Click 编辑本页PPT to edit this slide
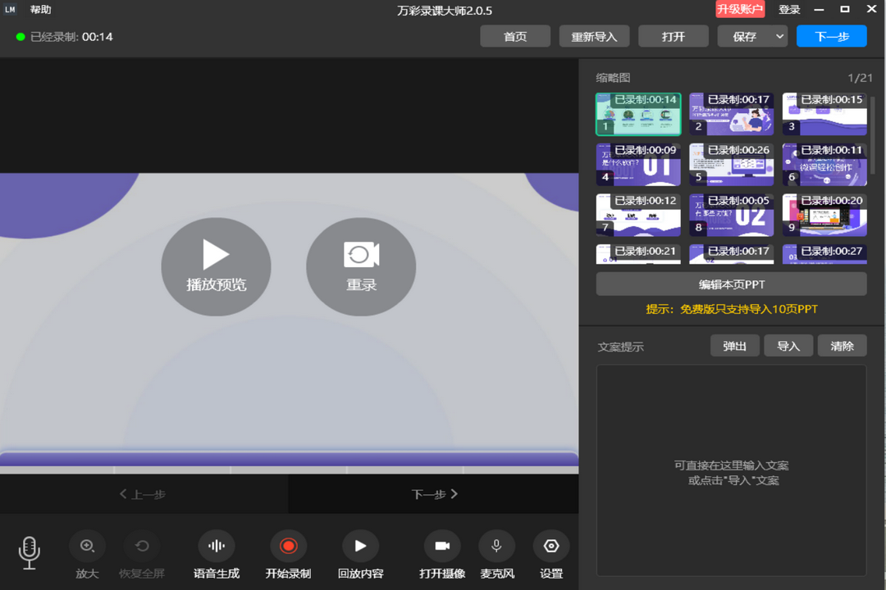This screenshot has height=590, width=886. pos(730,284)
